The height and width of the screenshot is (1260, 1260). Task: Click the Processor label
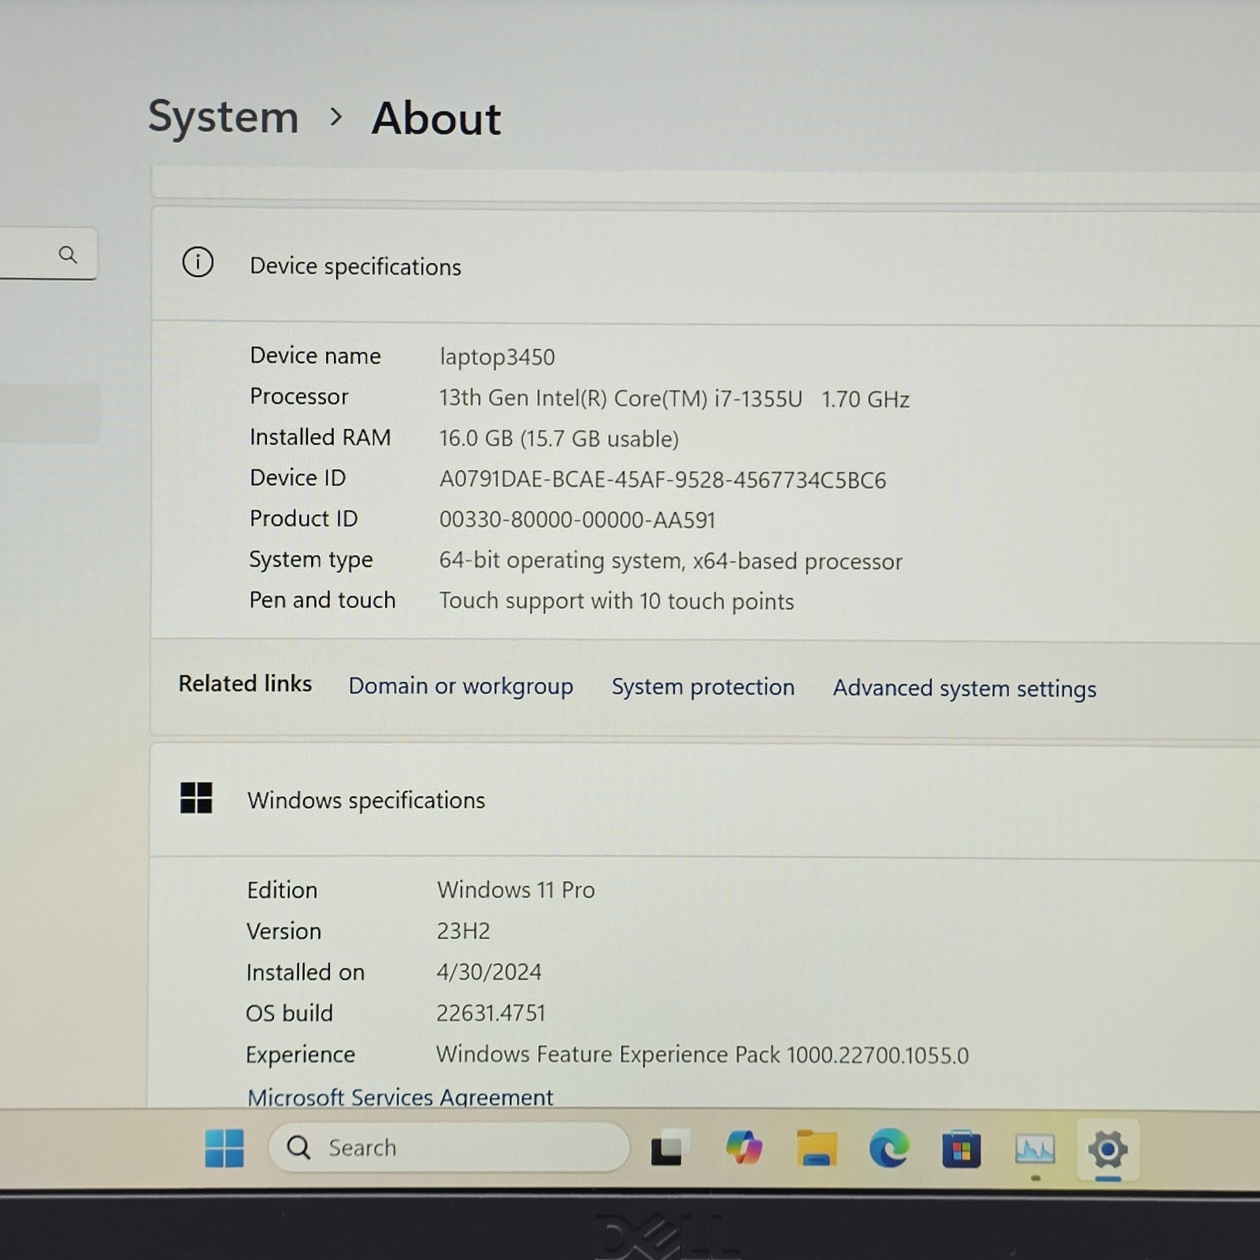[298, 397]
